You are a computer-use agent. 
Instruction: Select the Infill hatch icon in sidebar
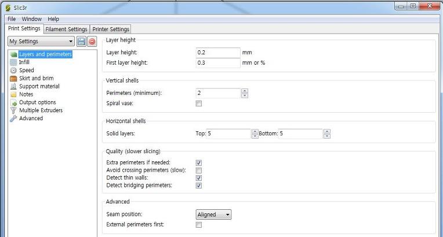pyautogui.click(x=13, y=62)
